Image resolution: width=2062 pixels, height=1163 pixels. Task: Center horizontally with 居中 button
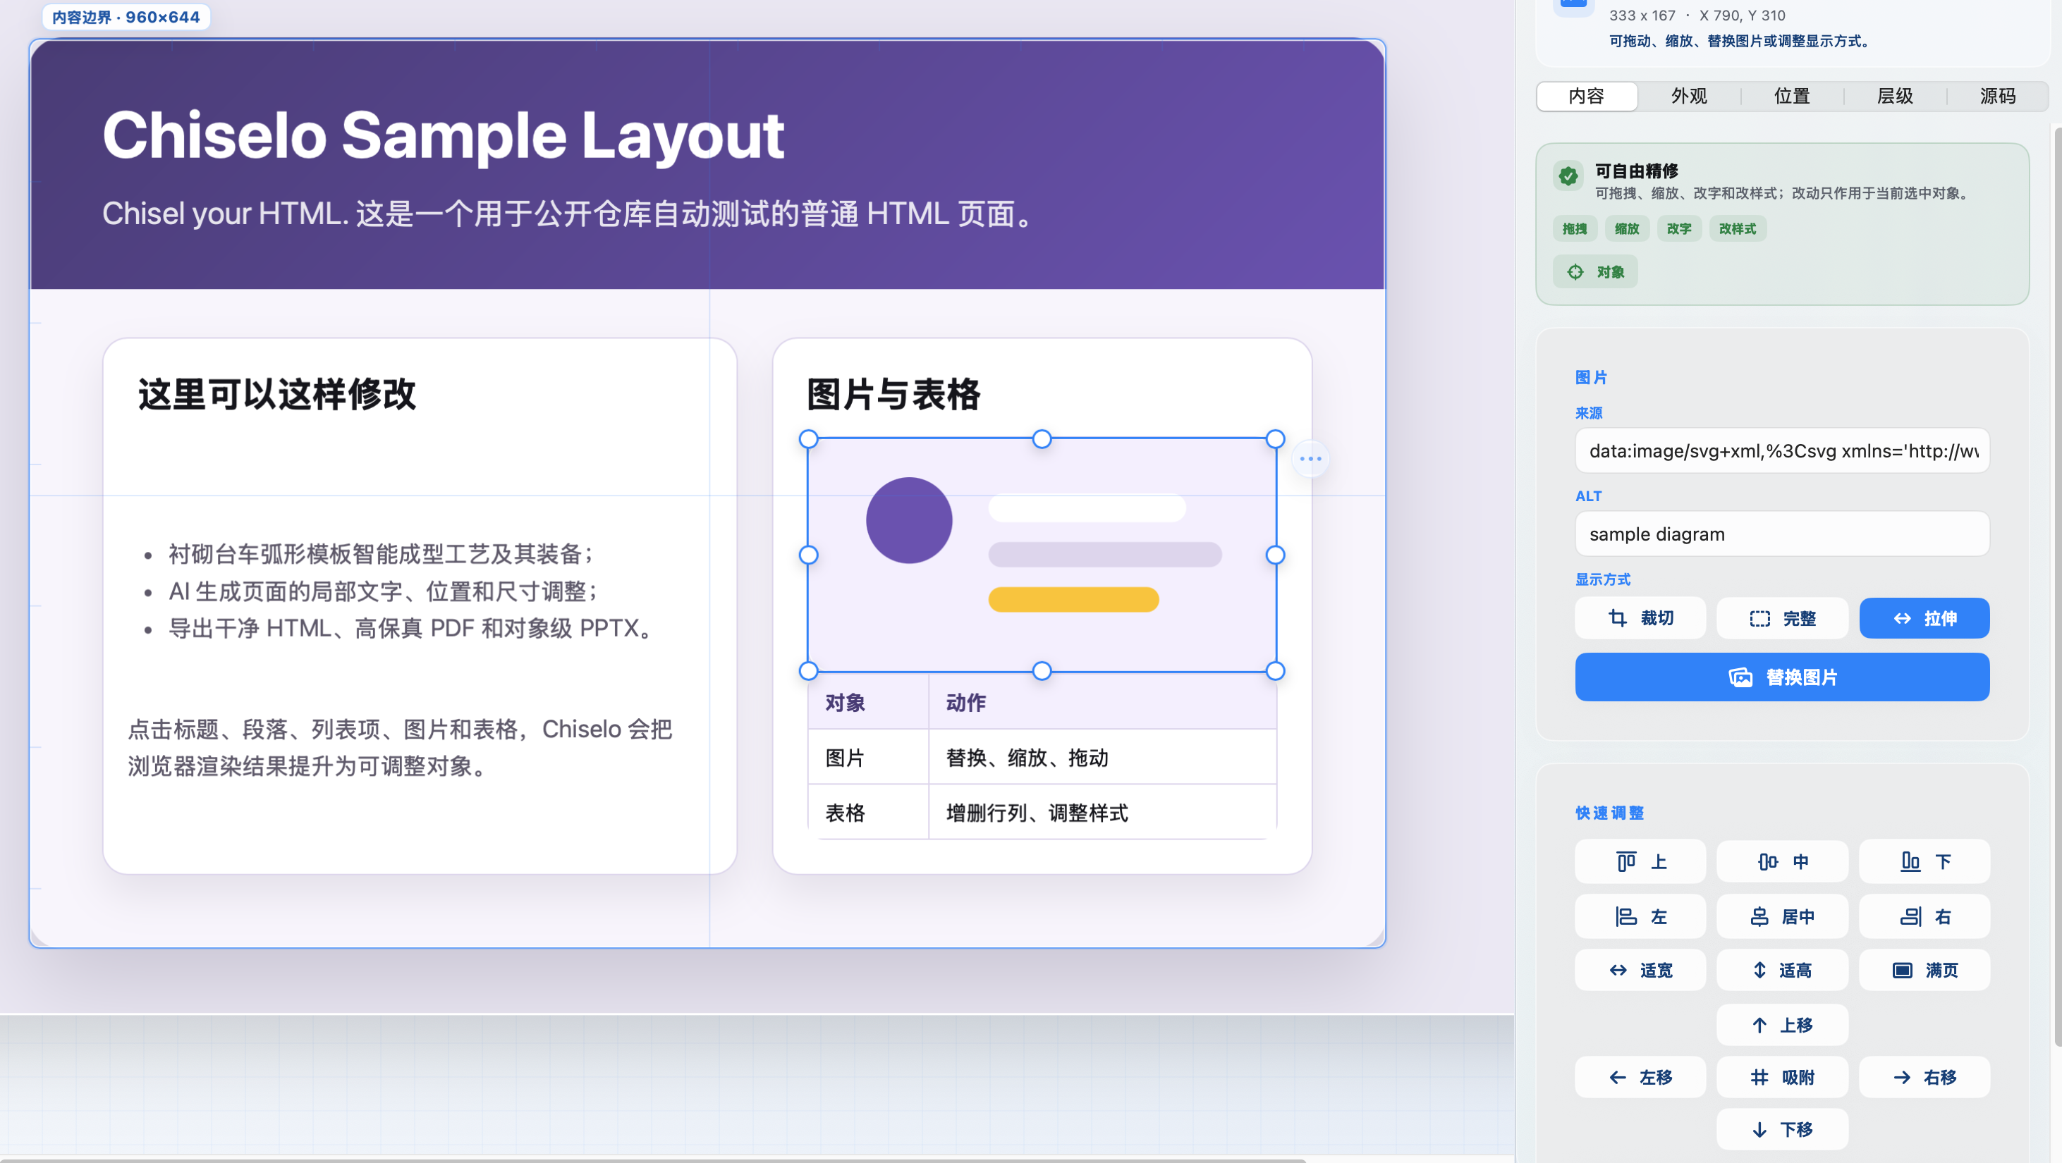(1782, 916)
